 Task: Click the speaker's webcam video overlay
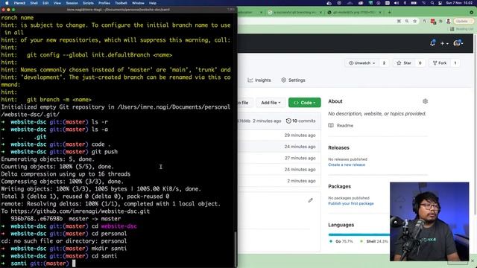click(429, 222)
